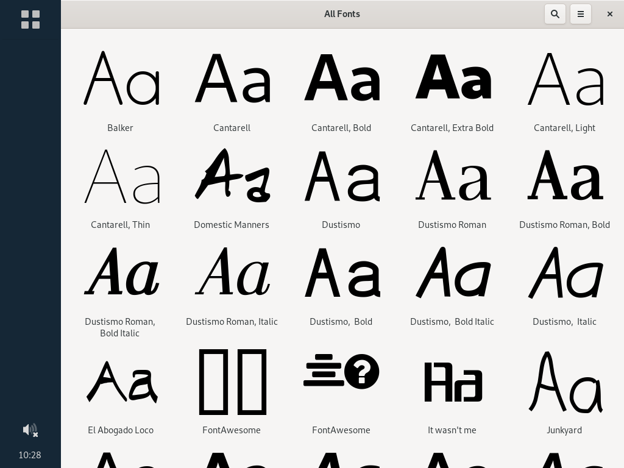Close the All Fonts window
The height and width of the screenshot is (468, 624).
click(x=609, y=14)
